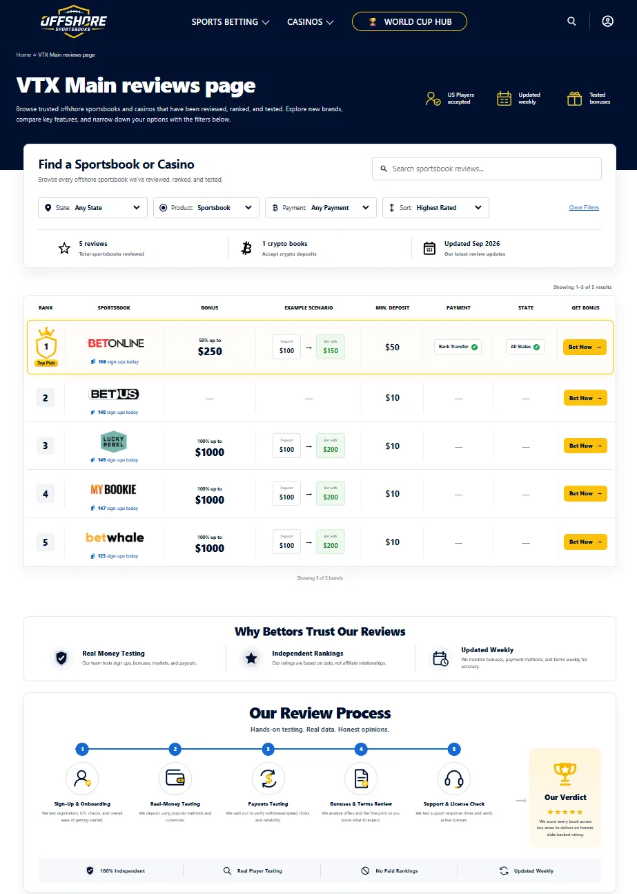Click the Offshore Sportsbooks logo

pyautogui.click(x=74, y=21)
